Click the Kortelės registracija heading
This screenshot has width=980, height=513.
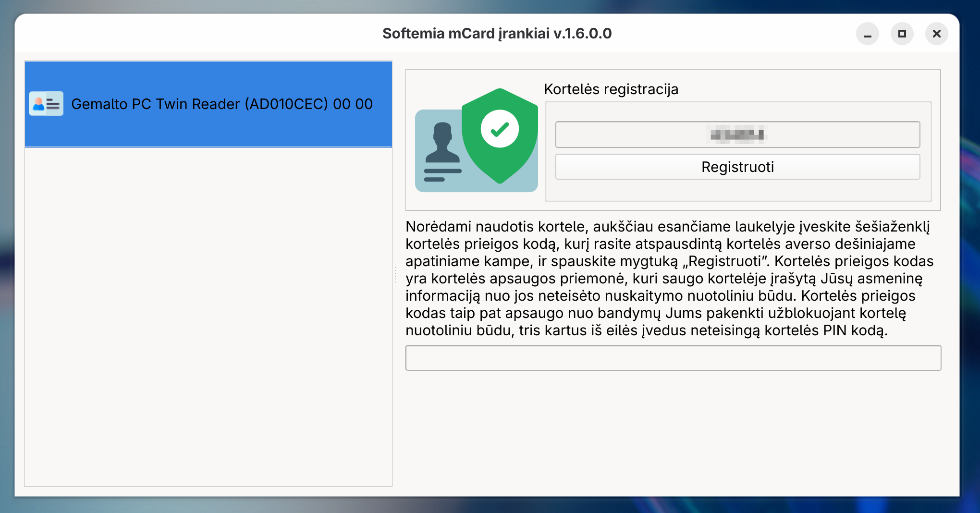611,89
